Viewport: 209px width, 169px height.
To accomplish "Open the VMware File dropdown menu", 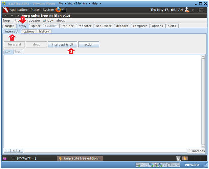I will [62, 3].
